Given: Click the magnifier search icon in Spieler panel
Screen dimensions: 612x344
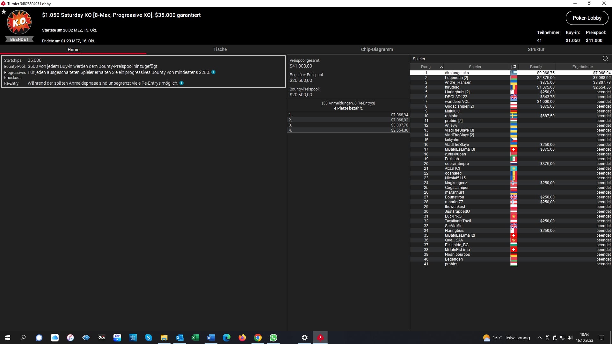Looking at the screenshot, I should (x=605, y=59).
